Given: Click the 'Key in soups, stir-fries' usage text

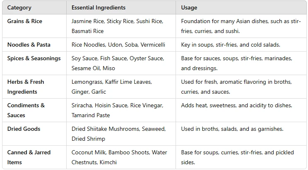Looking at the screenshot, I should pyautogui.click(x=231, y=45).
